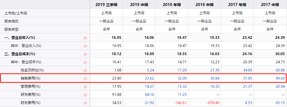The width and height of the screenshot is (287, 107).
Task: Open linked value 65.15 in 财务费用 row
Action: pos(280,103)
